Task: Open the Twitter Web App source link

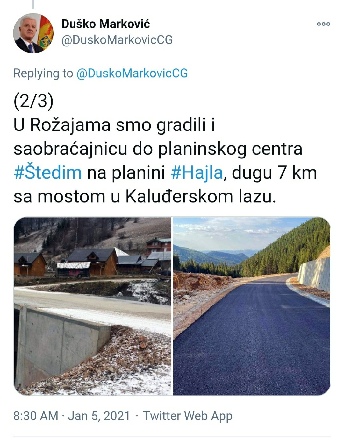Action: coord(188,416)
